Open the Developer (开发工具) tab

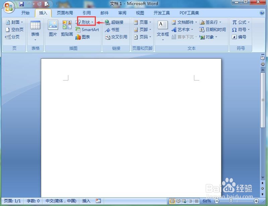pos(162,13)
